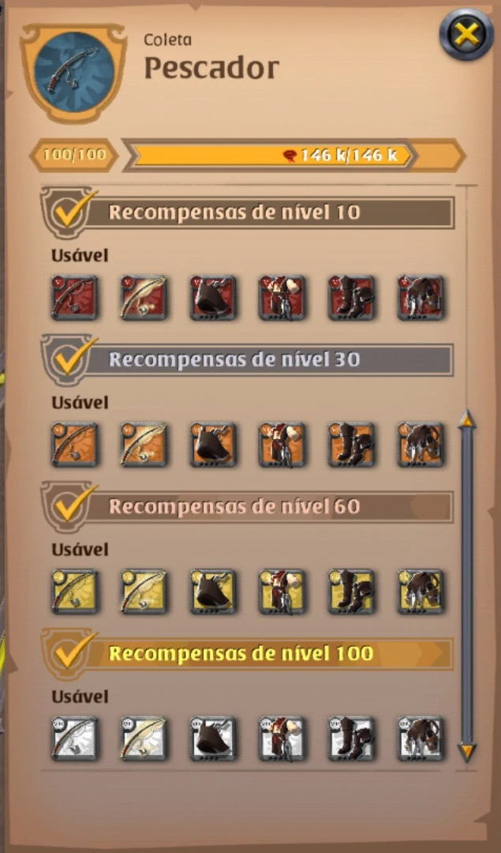The image size is (501, 853).
Task: Open the Pescador fishing rod badge emblem
Action: [x=73, y=72]
